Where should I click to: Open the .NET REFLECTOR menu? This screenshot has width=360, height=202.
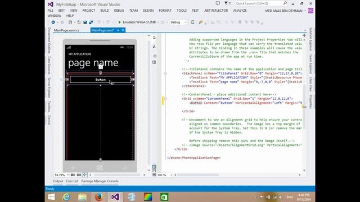pos(216,11)
